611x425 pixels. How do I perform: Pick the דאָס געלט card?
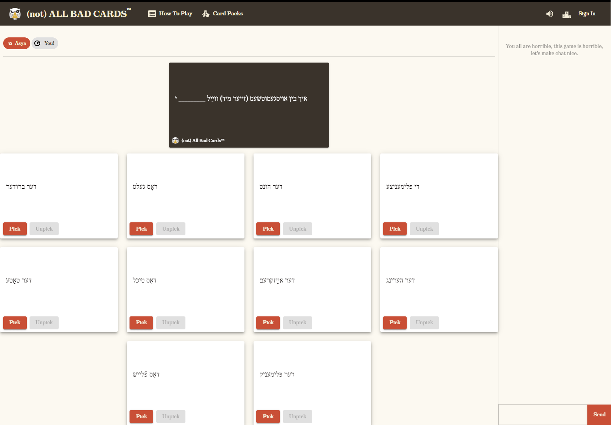point(142,229)
